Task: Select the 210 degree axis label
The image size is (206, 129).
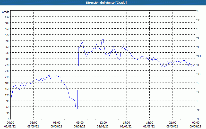Action: tap(7, 77)
